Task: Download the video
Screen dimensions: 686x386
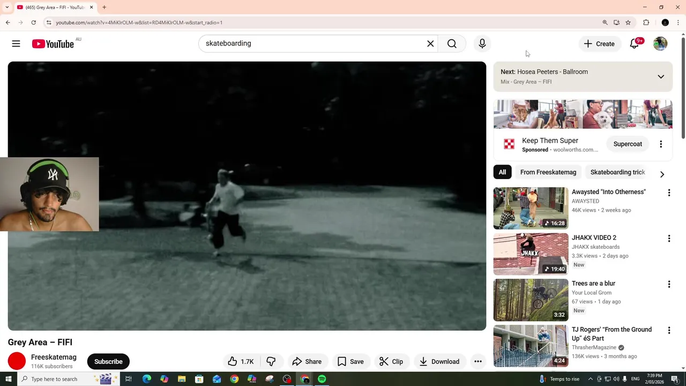Action: [x=439, y=361]
